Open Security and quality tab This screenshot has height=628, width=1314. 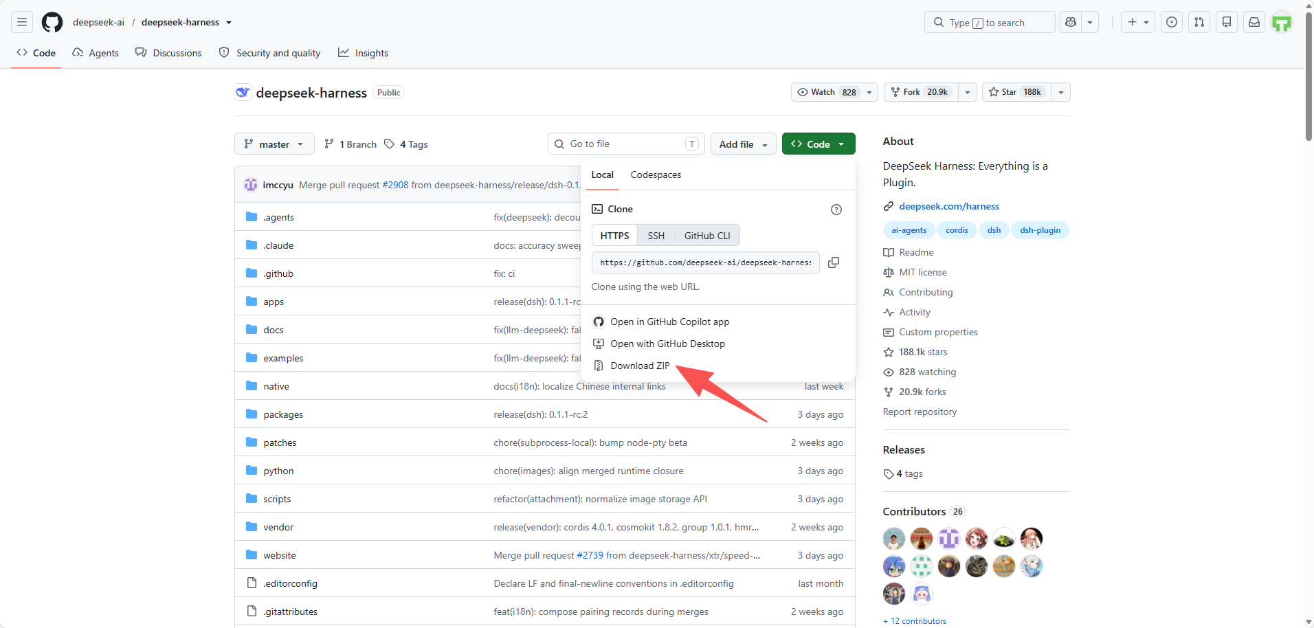269,53
